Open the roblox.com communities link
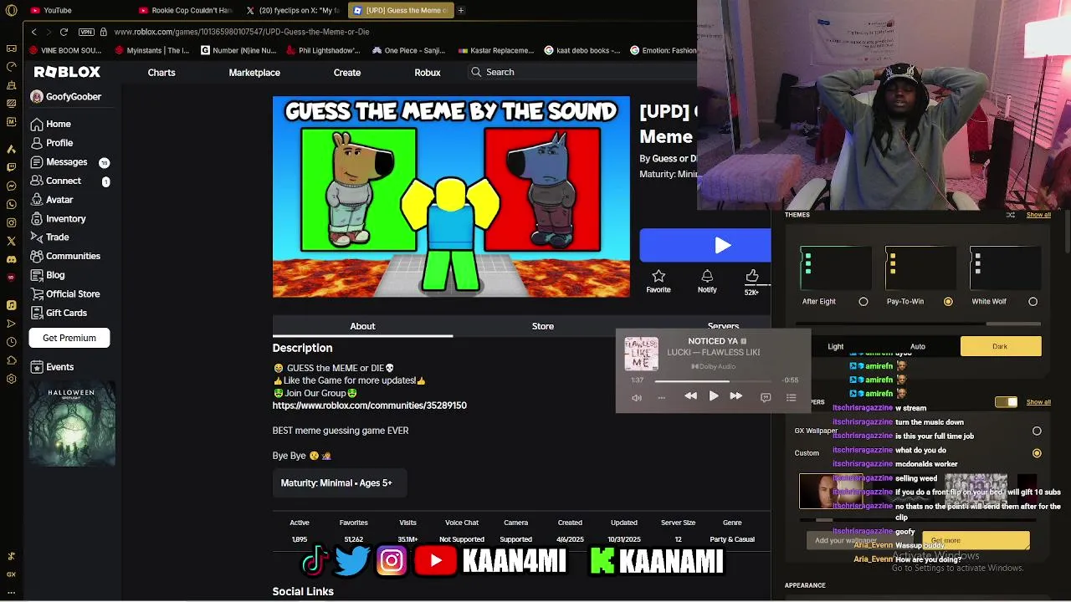The image size is (1071, 602). coord(369,406)
